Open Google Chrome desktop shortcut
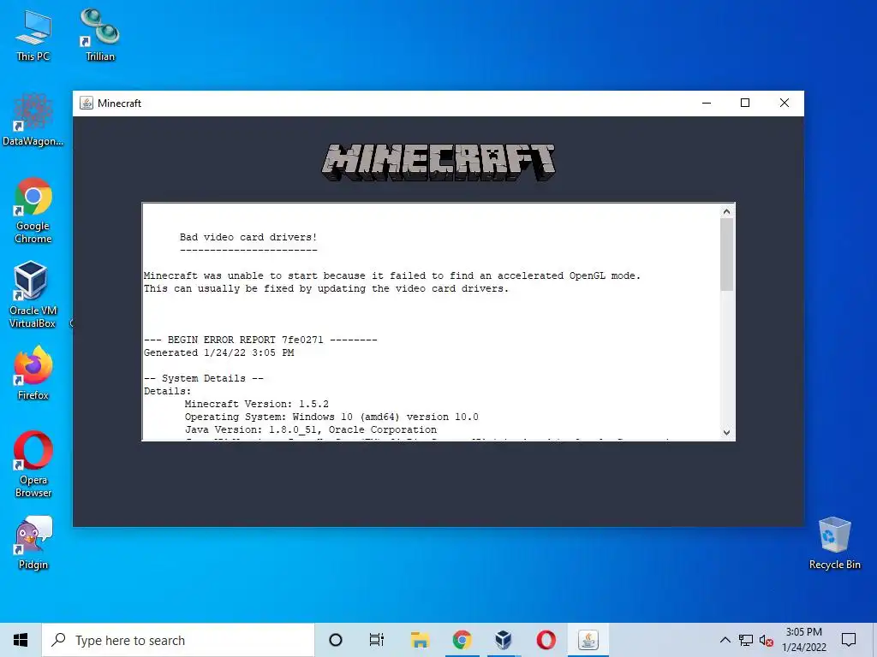 pos(33,210)
